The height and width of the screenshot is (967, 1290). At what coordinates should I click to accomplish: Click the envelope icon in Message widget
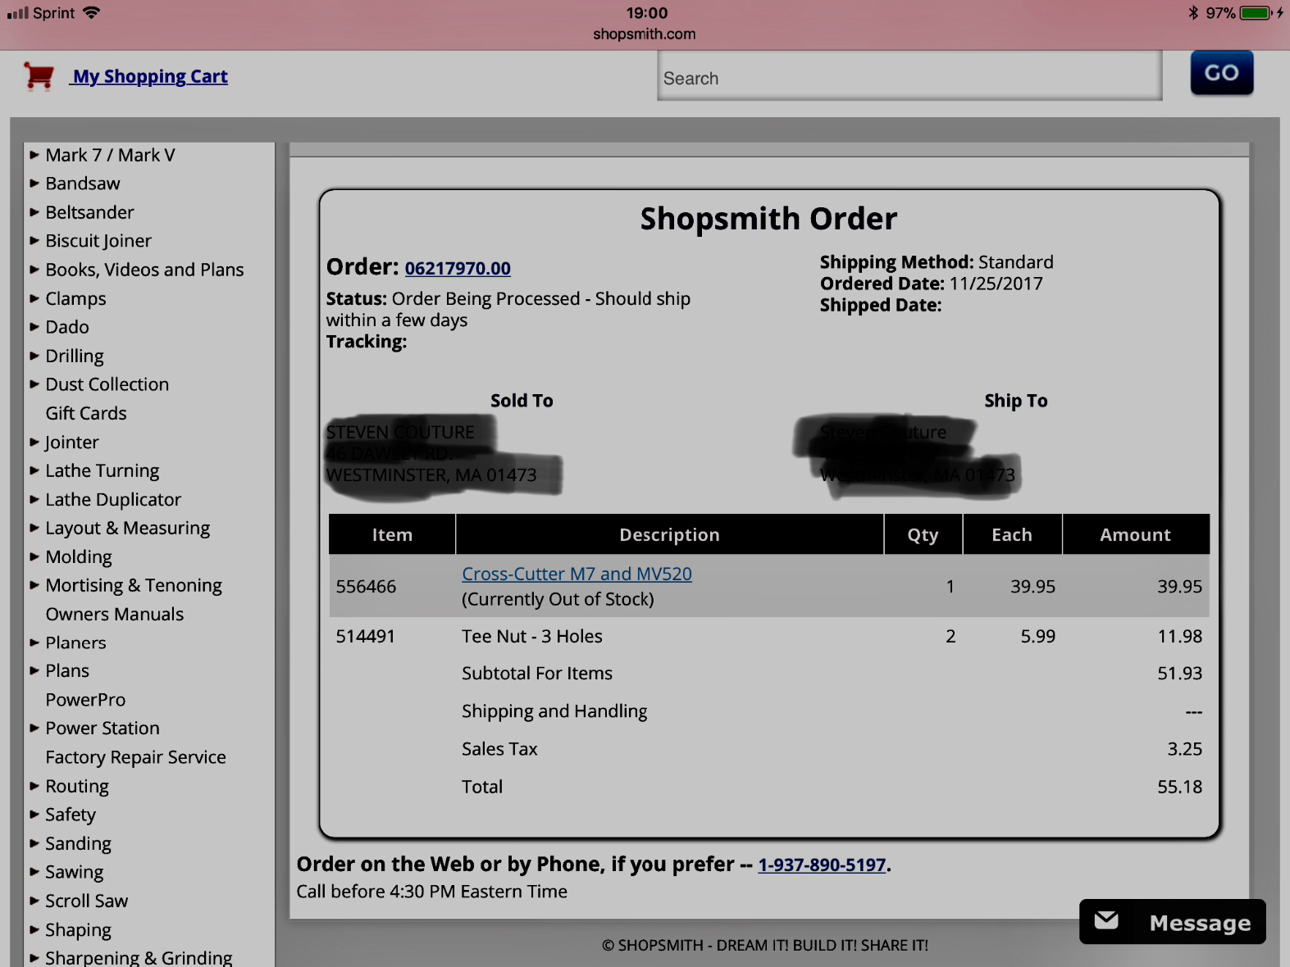tap(1106, 921)
